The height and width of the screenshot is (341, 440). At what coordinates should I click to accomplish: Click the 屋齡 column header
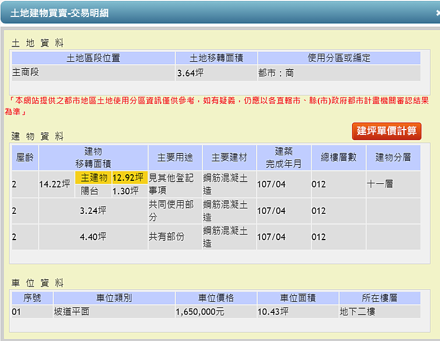(x=25, y=158)
